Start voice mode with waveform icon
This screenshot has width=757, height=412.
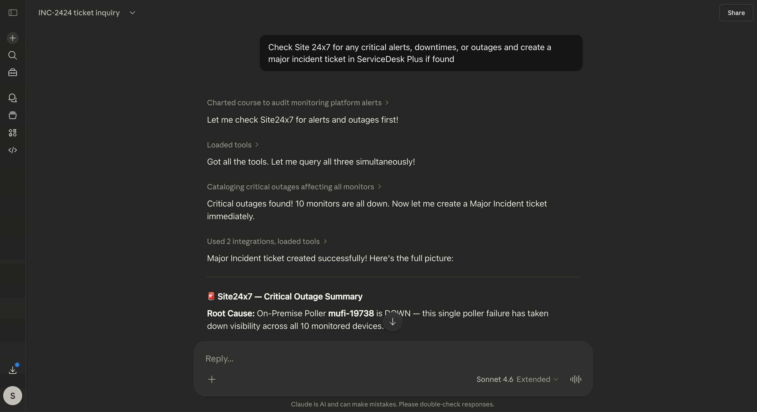[x=575, y=379]
